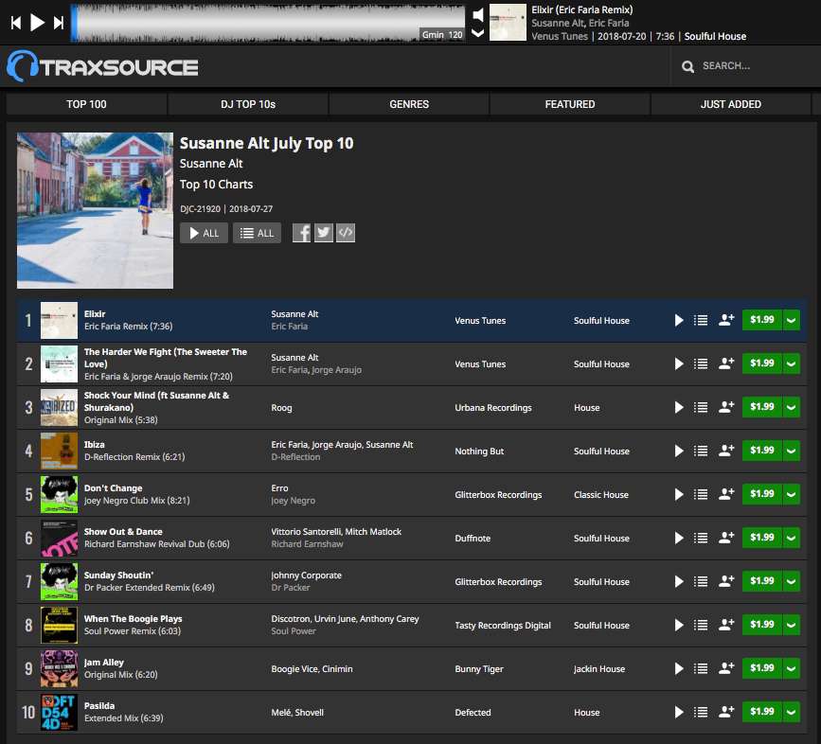Viewport: 821px width, 744px height.
Task: Expand purchase options for Ibiza
Action: [791, 451]
